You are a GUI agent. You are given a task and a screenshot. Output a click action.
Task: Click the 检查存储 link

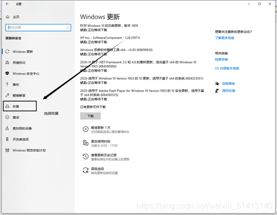click(x=221, y=59)
